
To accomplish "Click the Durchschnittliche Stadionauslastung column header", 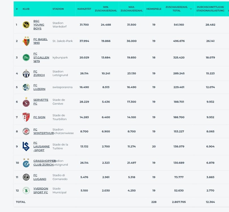I will (x=210, y=9).
